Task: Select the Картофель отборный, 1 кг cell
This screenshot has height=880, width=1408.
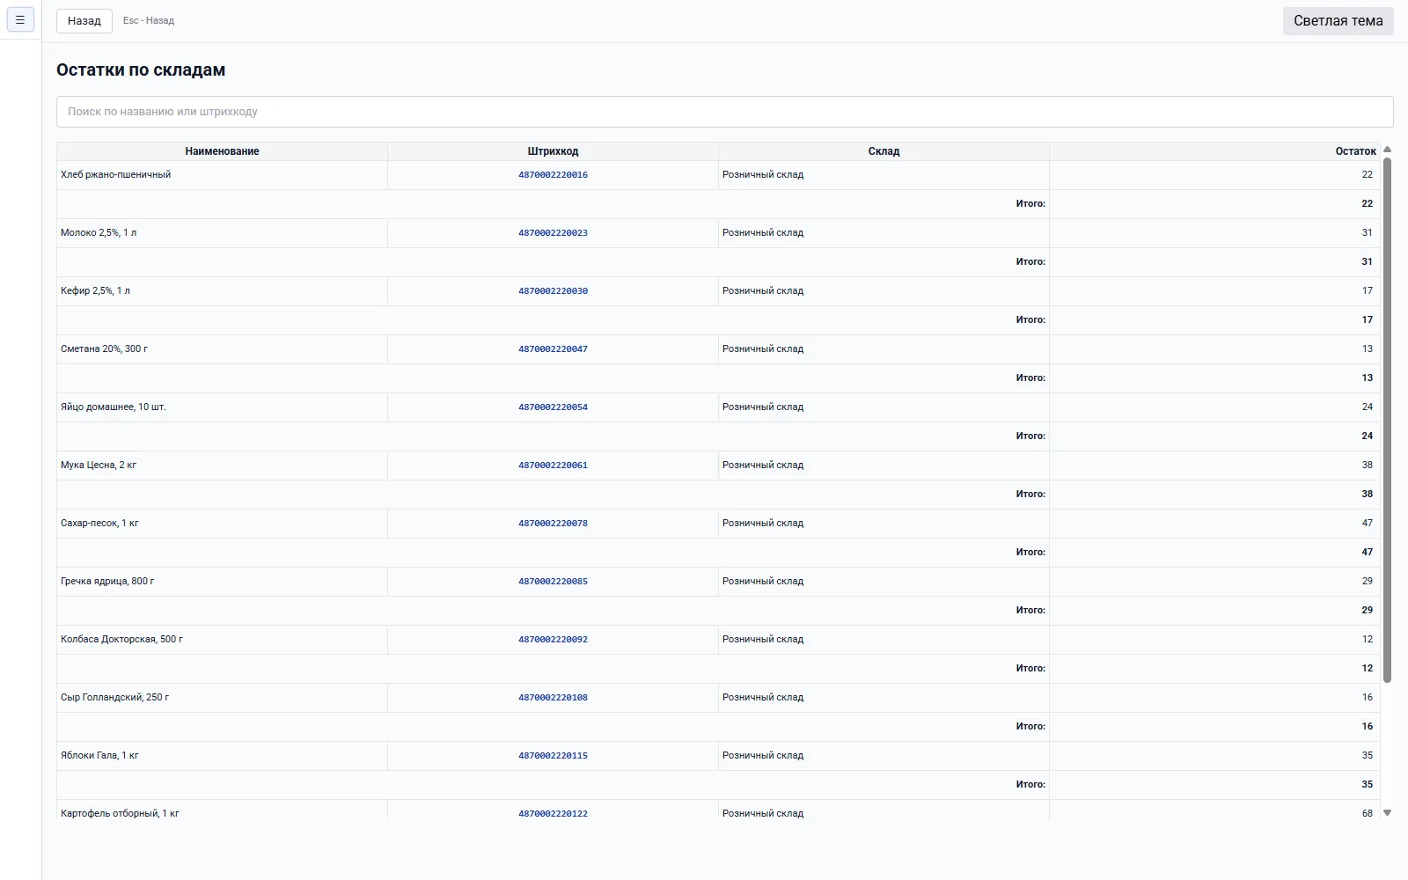Action: (x=222, y=811)
